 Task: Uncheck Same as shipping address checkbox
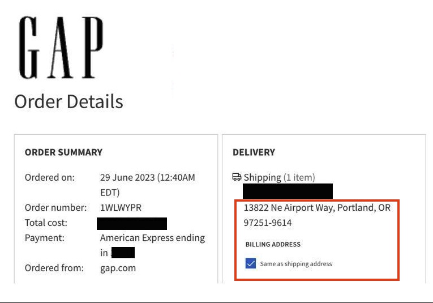251,263
